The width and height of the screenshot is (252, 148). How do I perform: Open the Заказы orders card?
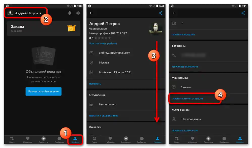(43, 28)
